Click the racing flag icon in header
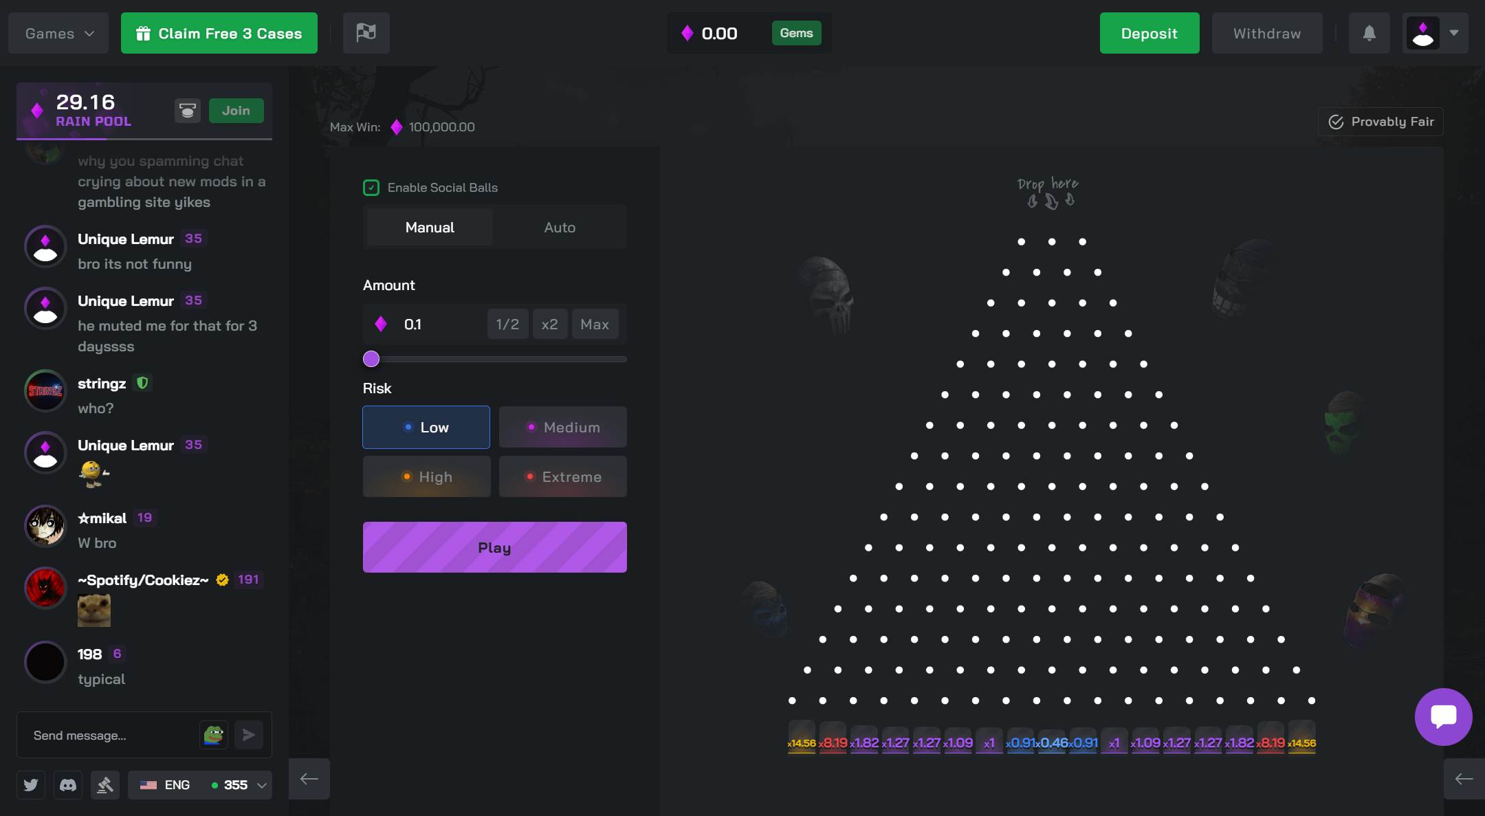The width and height of the screenshot is (1485, 816). (x=366, y=33)
